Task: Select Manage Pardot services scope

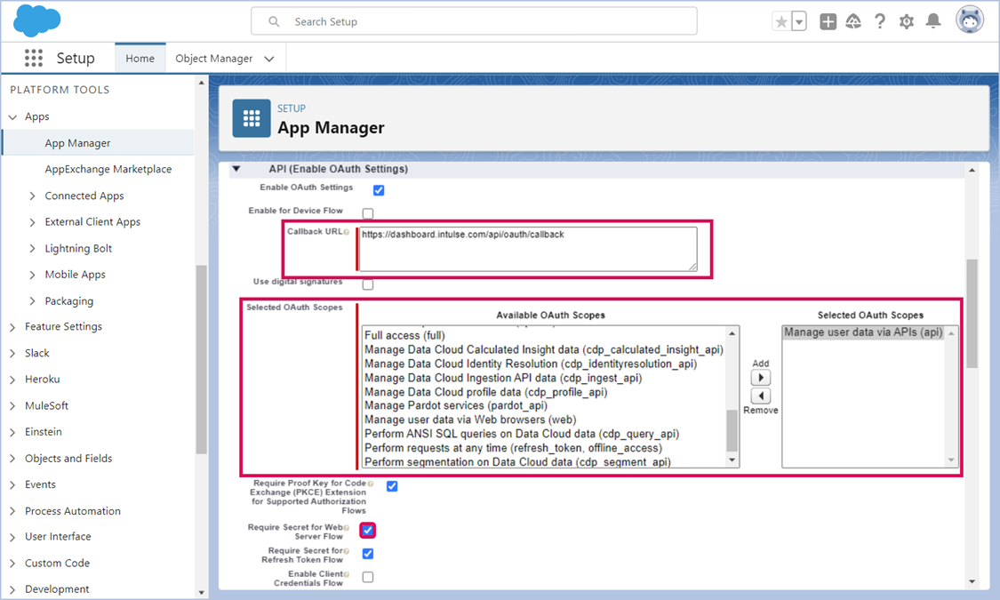Action: 455,405
